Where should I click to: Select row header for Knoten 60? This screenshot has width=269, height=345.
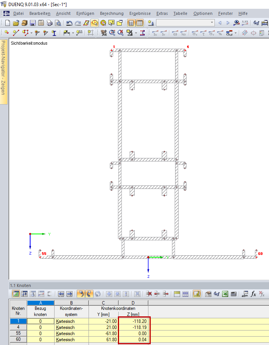pyautogui.click(x=18, y=339)
